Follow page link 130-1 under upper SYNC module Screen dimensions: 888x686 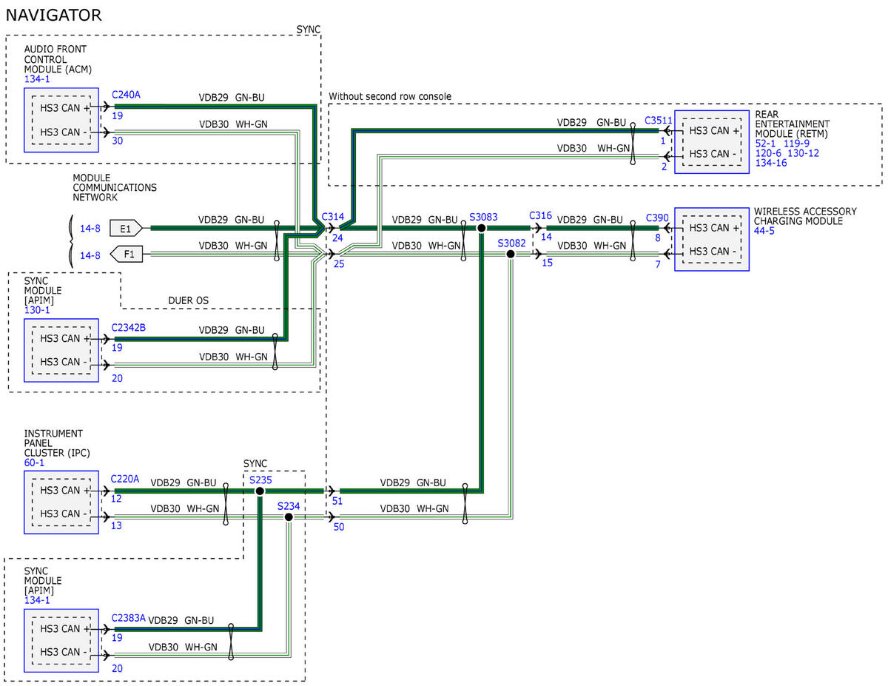pos(37,310)
